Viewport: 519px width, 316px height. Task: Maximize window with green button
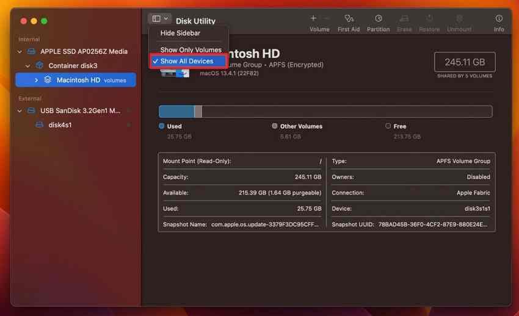[44, 21]
